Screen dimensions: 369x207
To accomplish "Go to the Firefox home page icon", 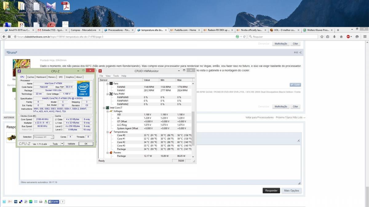I will pyautogui.click(x=341, y=36).
